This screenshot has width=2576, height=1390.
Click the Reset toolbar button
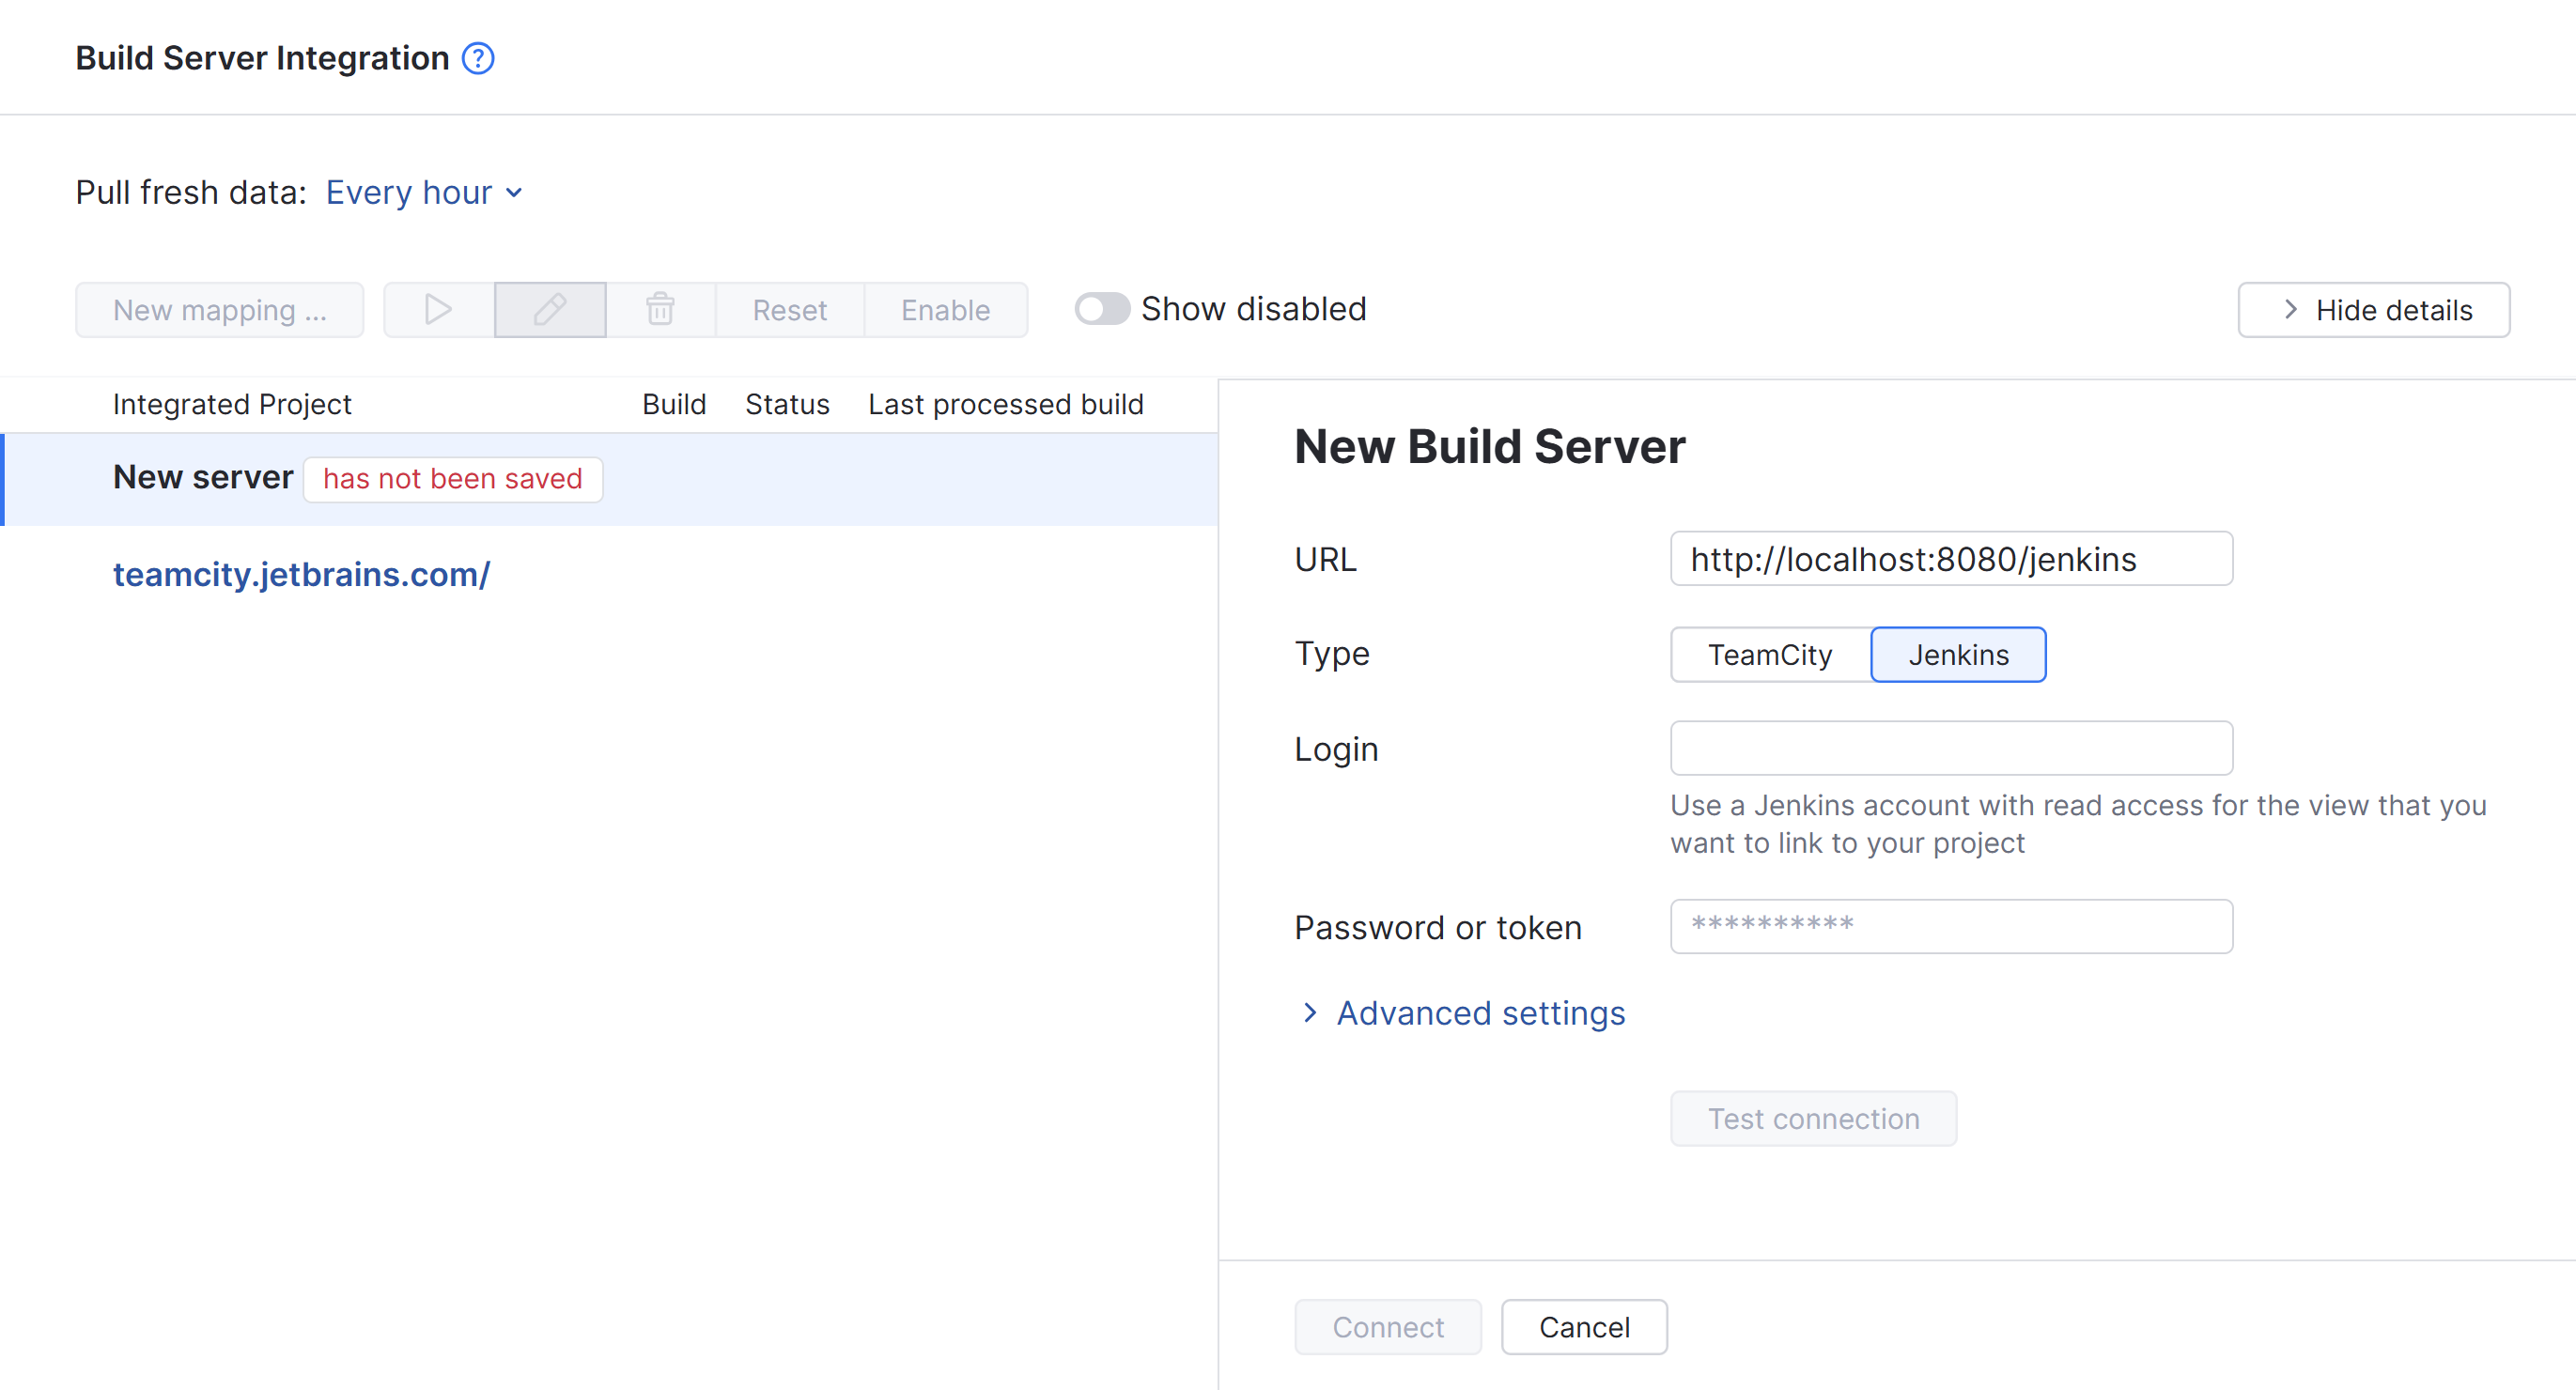pos(789,310)
